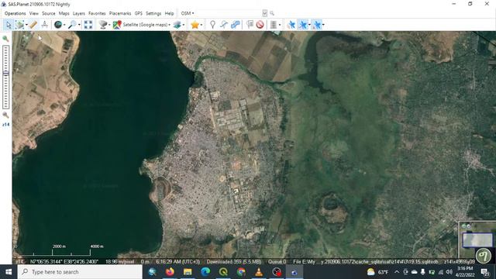This screenshot has height=279, width=496.
Task: Open the Windows Start menu
Action: pyautogui.click(x=9, y=272)
